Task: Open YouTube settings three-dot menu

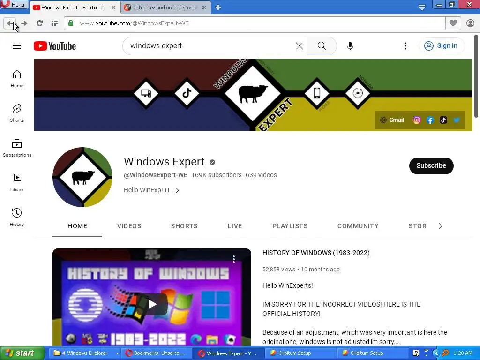Action: [x=405, y=46]
